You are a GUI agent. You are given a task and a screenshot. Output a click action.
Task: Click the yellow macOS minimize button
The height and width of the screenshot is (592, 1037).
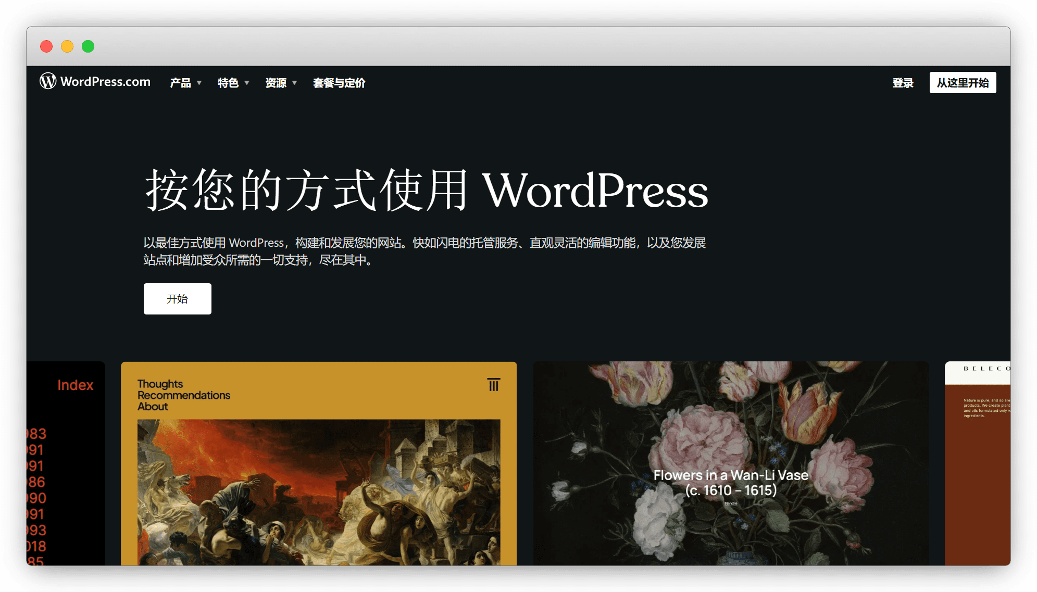point(67,46)
